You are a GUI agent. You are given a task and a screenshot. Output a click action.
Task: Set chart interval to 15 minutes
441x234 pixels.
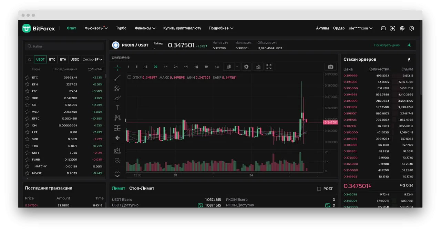click(x=146, y=67)
